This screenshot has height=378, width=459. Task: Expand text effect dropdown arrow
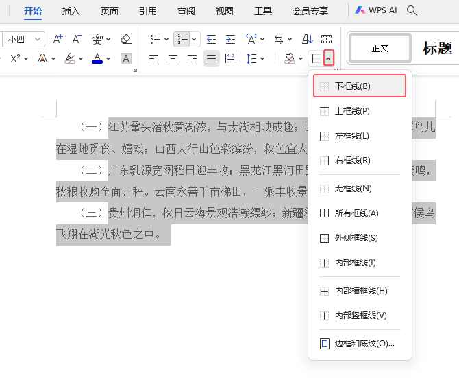(53, 58)
